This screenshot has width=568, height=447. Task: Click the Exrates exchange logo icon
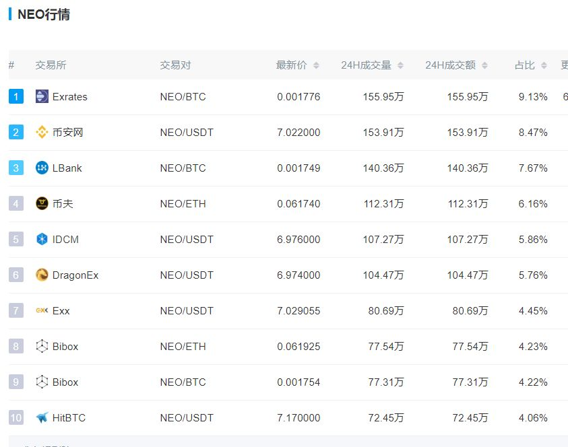pyautogui.click(x=42, y=96)
